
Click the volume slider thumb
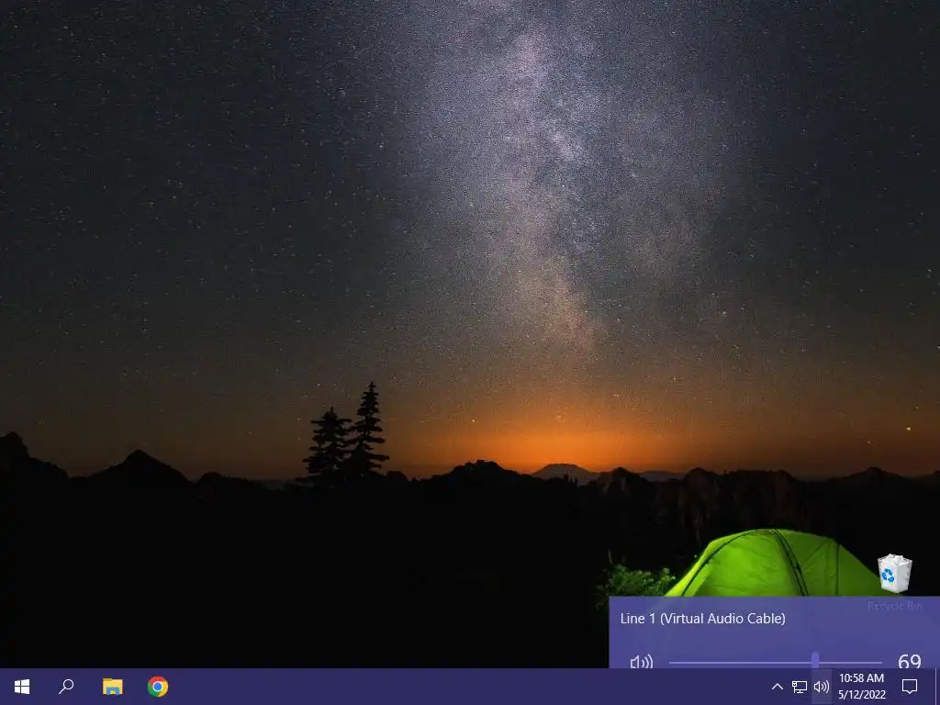point(815,661)
